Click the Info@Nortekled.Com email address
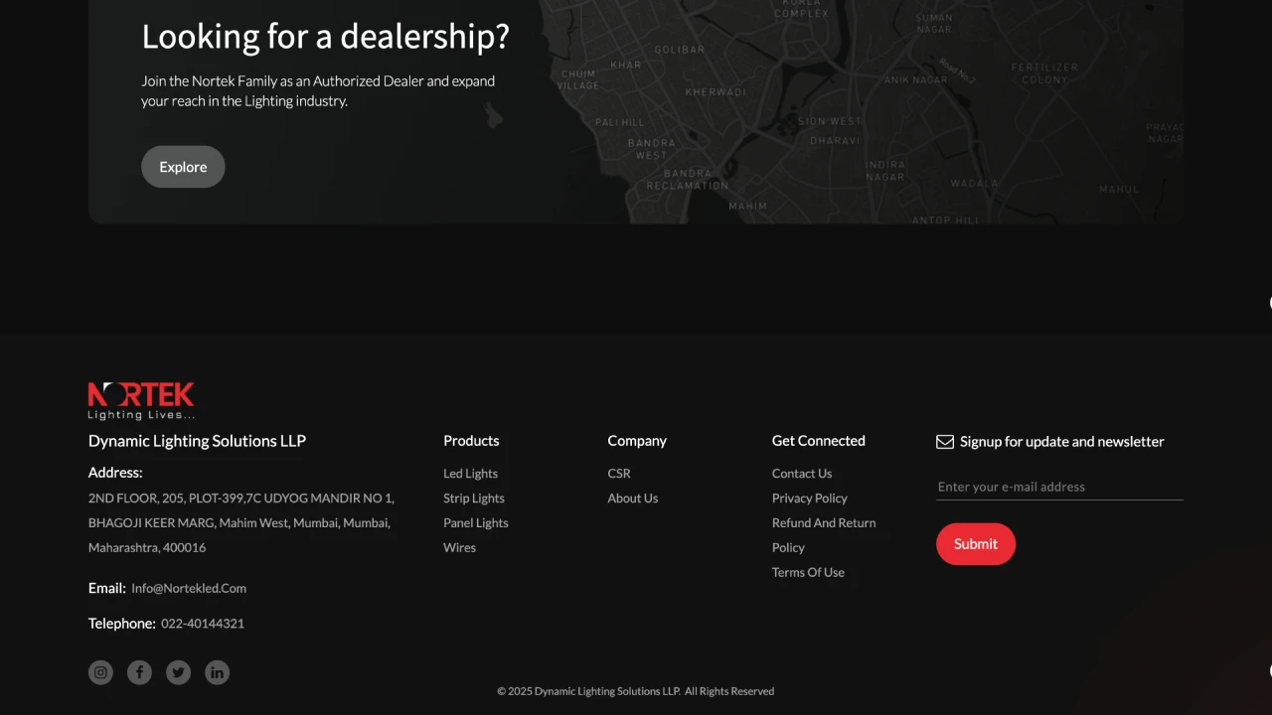 189,588
